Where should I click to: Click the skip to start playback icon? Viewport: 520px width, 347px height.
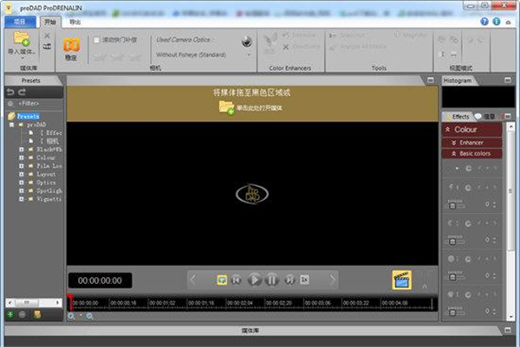tap(237, 280)
